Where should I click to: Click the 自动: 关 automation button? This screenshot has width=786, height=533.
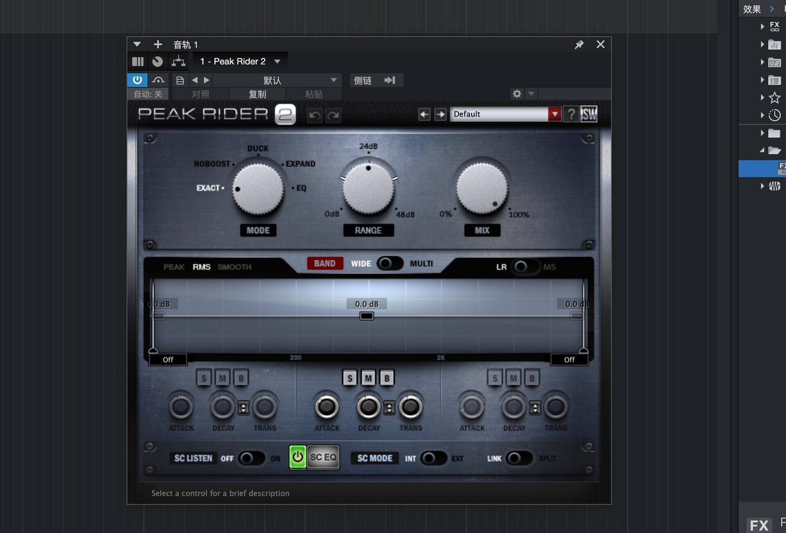coord(148,94)
